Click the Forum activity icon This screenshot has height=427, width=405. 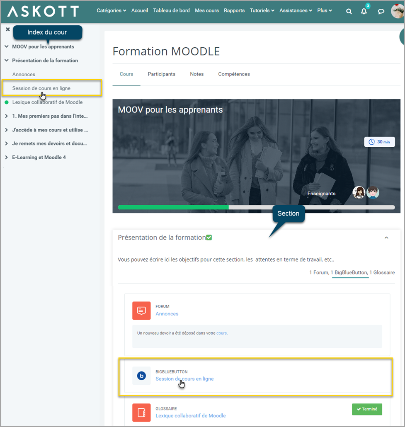141,311
